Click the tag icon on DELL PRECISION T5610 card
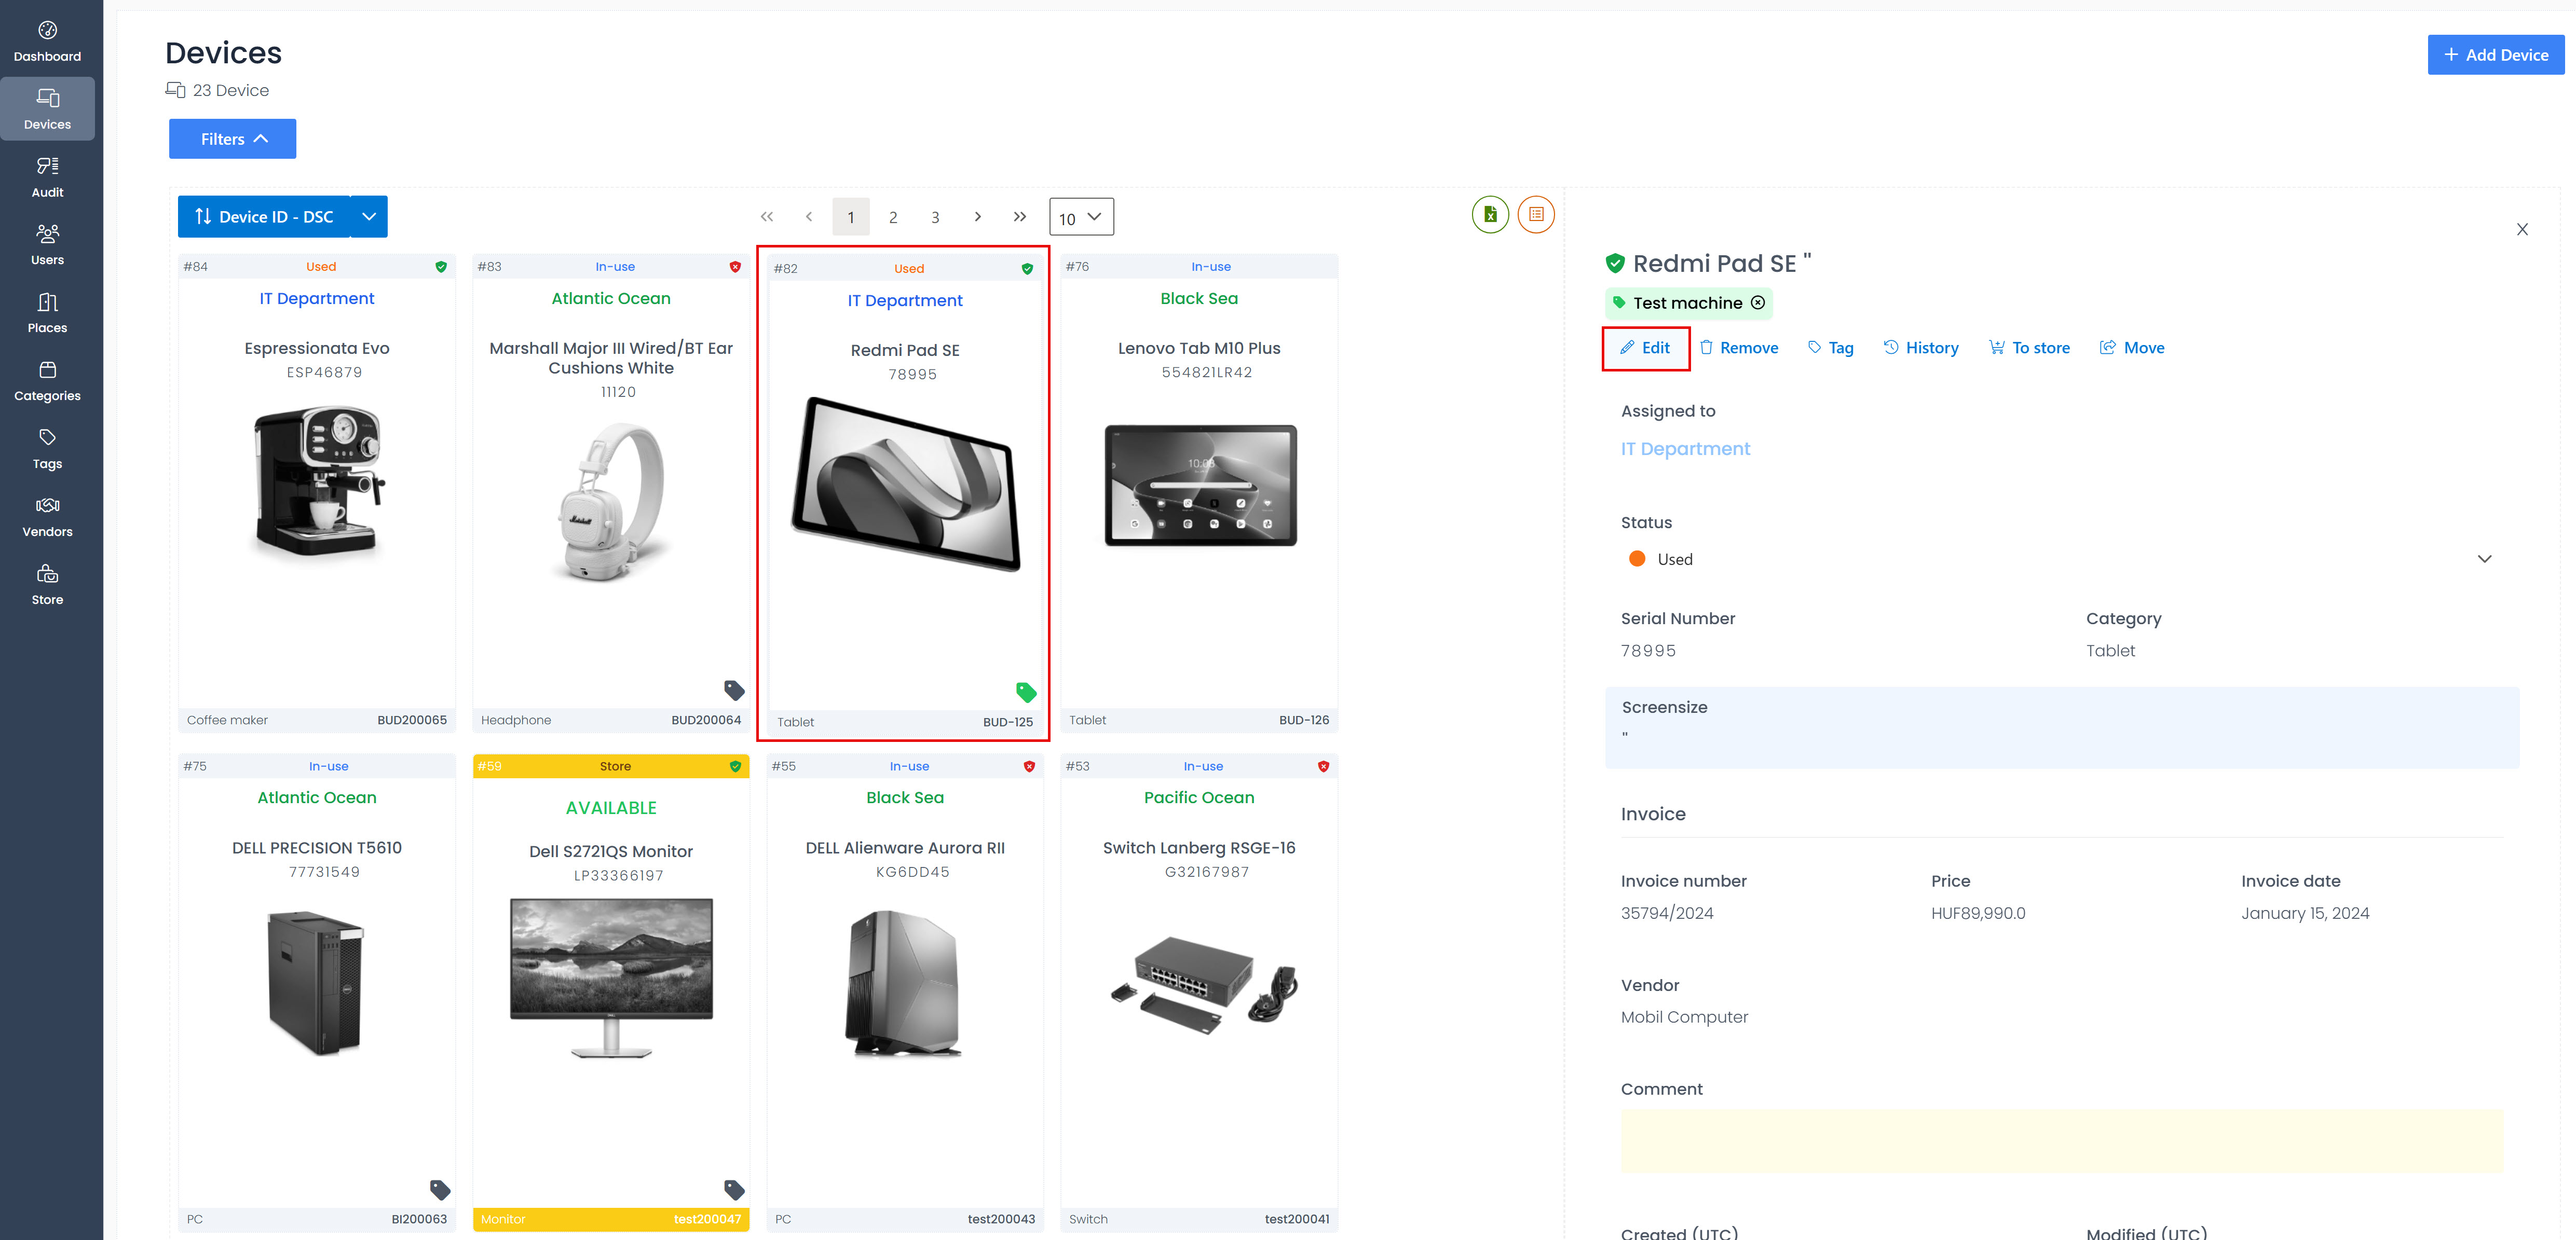The width and height of the screenshot is (2576, 1240). click(x=440, y=1189)
